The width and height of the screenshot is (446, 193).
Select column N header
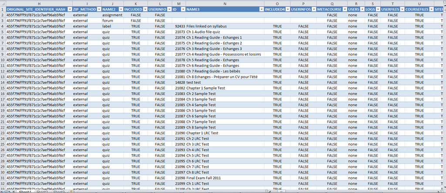(x=224, y=3)
